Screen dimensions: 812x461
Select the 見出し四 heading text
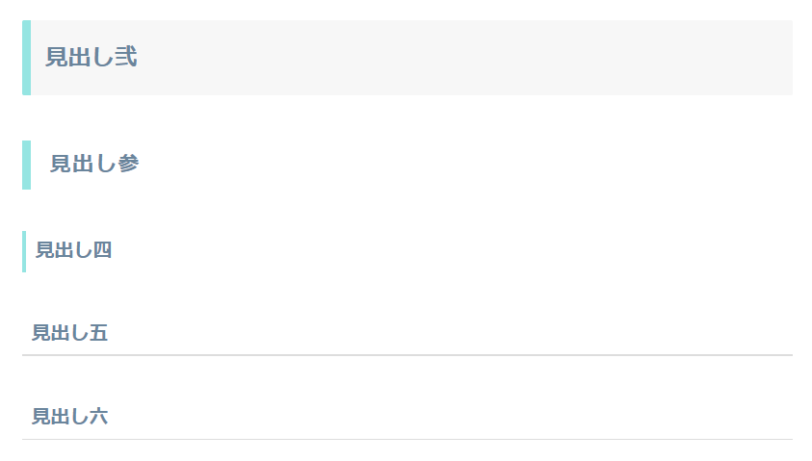tap(73, 250)
